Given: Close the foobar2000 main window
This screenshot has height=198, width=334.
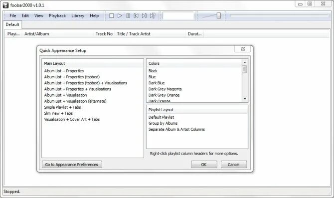Looking at the screenshot, I should (x=323, y=4).
